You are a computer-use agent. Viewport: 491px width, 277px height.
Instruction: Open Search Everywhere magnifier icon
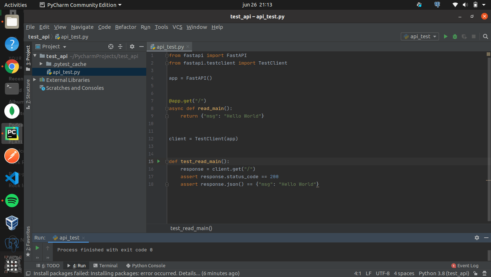[486, 36]
